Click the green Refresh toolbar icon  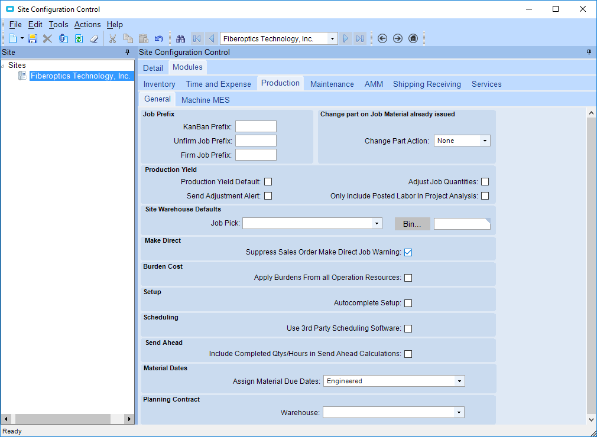coord(79,38)
